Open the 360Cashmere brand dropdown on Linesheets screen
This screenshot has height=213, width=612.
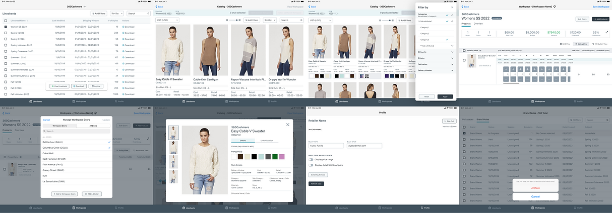76,7
